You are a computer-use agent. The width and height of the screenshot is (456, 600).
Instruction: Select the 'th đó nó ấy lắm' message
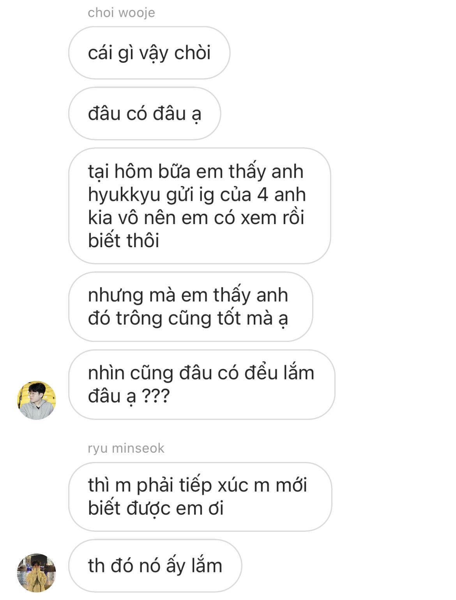[x=155, y=566]
